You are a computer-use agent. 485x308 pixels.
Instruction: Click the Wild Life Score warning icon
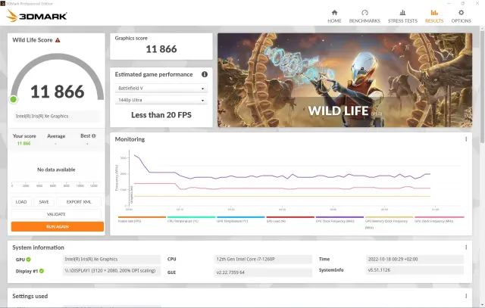click(58, 40)
